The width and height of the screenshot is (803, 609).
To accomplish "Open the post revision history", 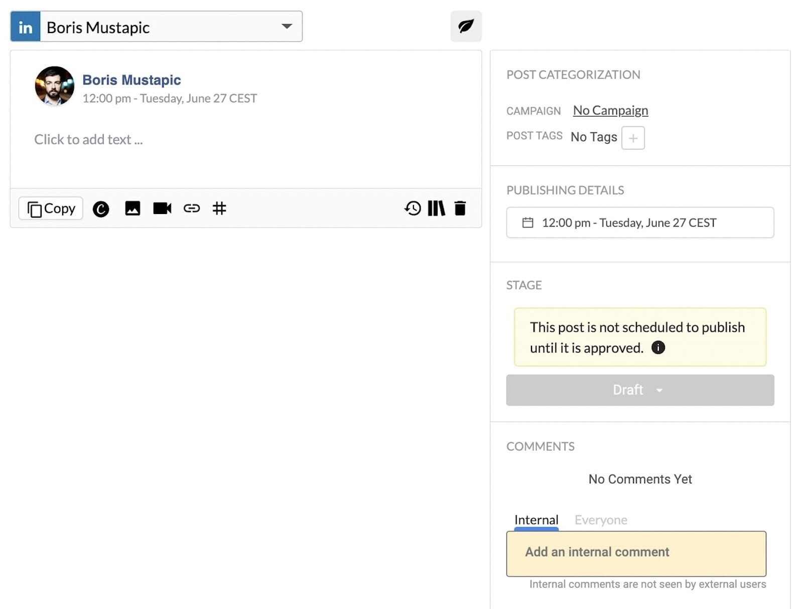I will pyautogui.click(x=412, y=209).
